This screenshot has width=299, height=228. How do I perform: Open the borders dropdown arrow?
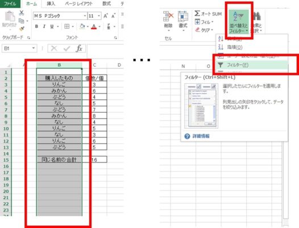click(x=73, y=27)
